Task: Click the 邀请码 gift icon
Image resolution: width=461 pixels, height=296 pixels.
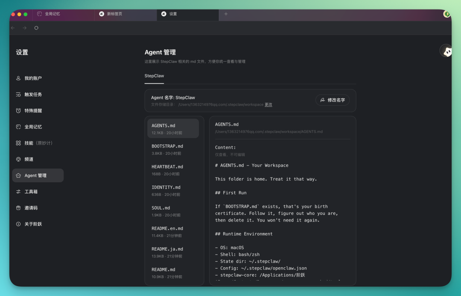Action: (18, 208)
